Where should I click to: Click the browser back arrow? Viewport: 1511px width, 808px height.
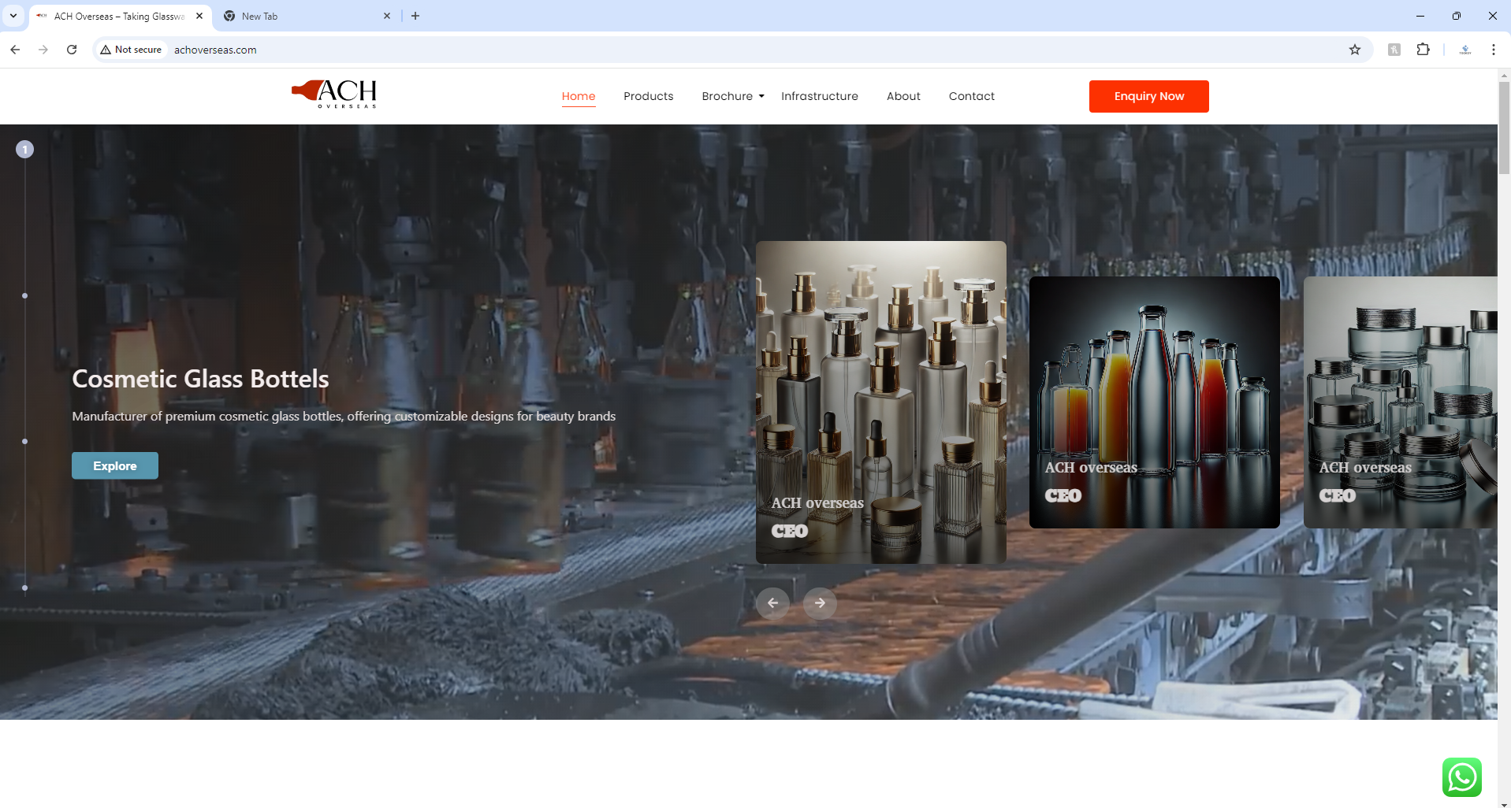pos(15,50)
